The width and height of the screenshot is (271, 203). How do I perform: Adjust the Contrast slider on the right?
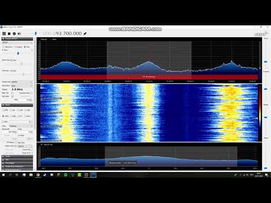(266, 89)
